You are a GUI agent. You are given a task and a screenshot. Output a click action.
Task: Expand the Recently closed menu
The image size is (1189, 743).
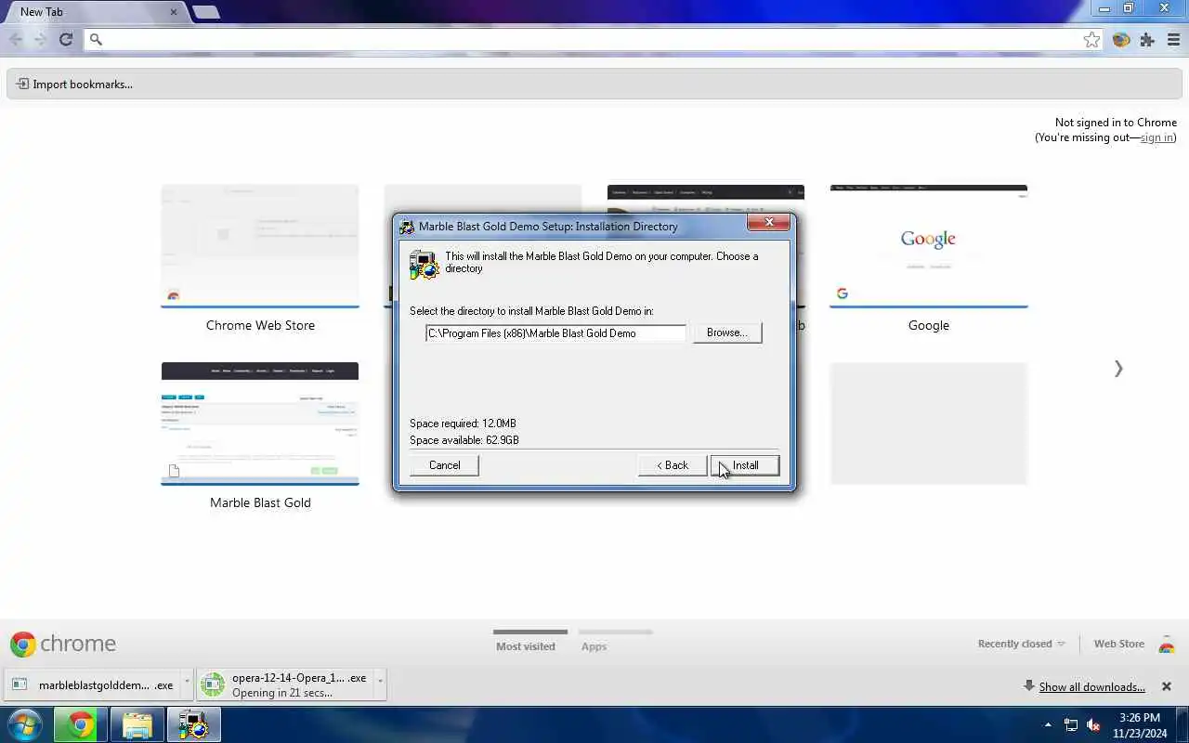coord(1021,644)
